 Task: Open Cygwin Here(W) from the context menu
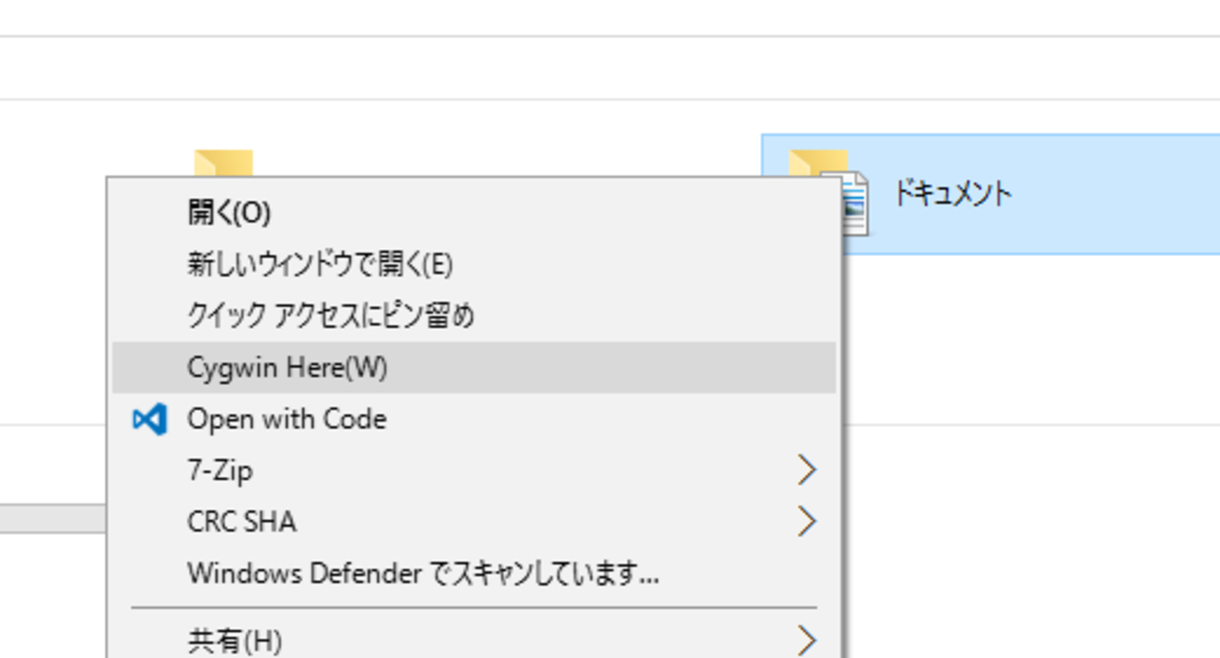click(x=473, y=367)
